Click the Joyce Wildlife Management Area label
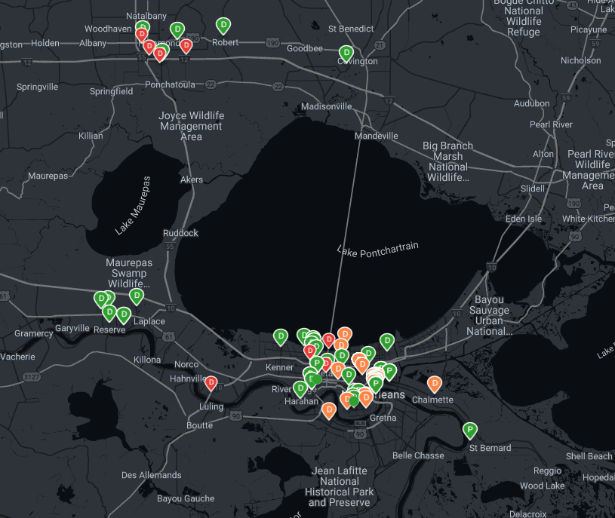615x518 pixels. tap(191, 126)
